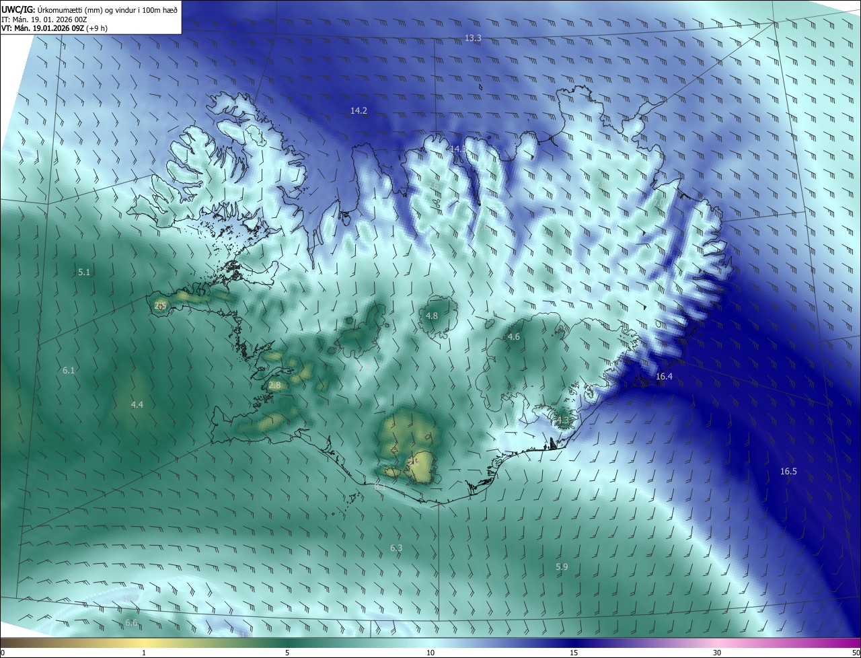Select the initial time line 'IT: Mán. 19. 01. 2026 00Z'
This screenshot has width=861, height=658.
[x=44, y=19]
